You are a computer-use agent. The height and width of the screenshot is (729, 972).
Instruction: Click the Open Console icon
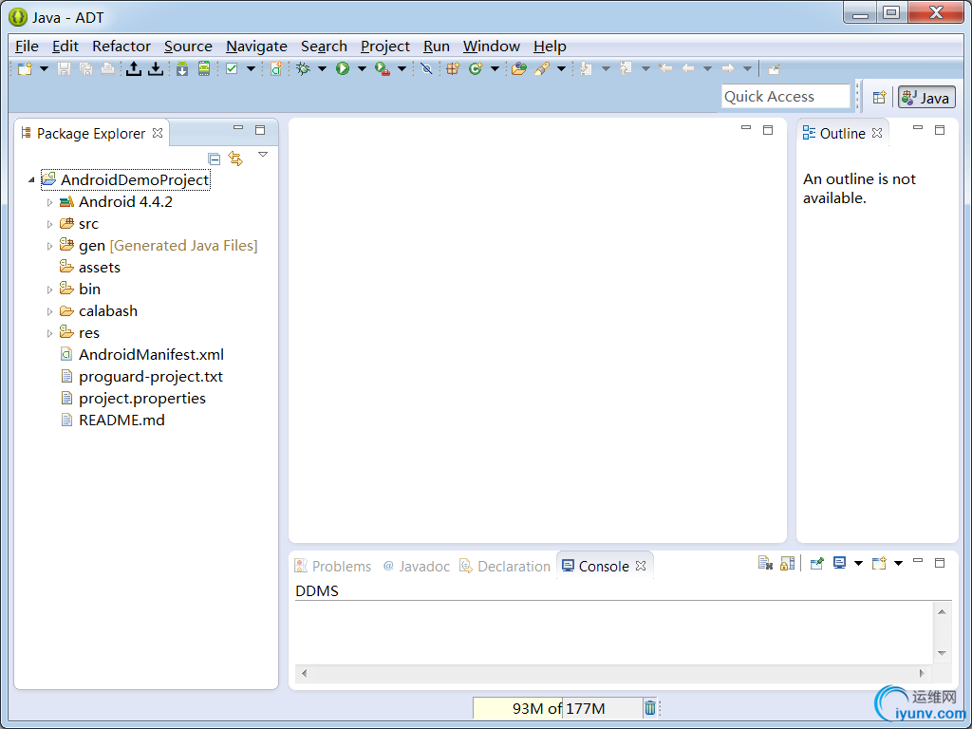tap(879, 563)
